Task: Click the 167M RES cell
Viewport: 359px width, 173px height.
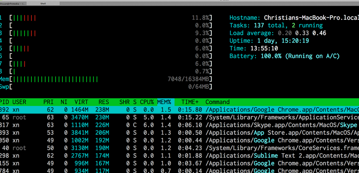Action: coord(102,164)
